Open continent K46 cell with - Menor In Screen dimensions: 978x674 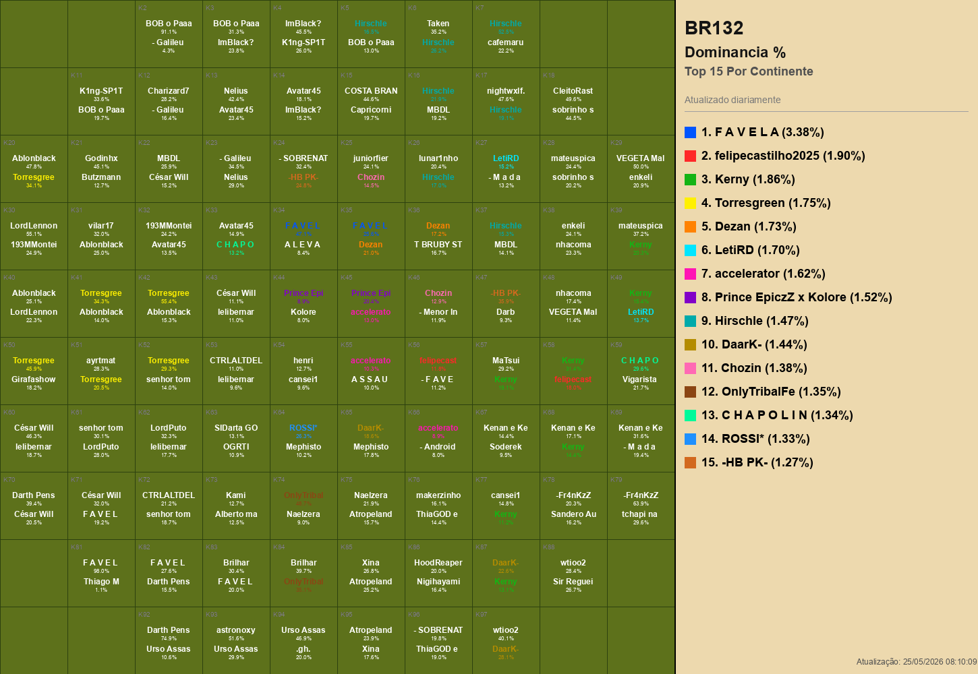[x=438, y=303]
